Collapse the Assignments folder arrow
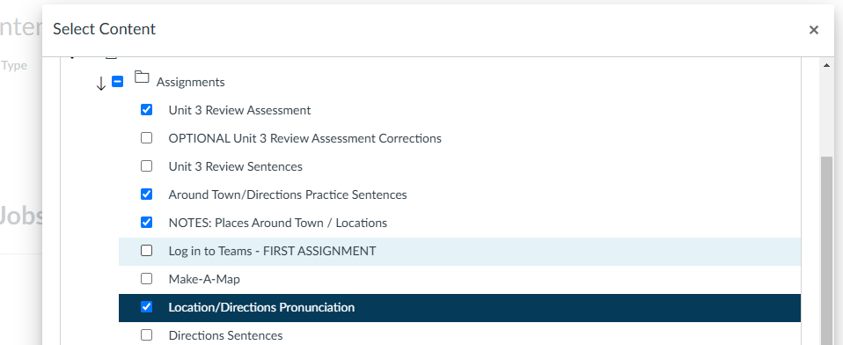The width and height of the screenshot is (843, 345). (100, 84)
